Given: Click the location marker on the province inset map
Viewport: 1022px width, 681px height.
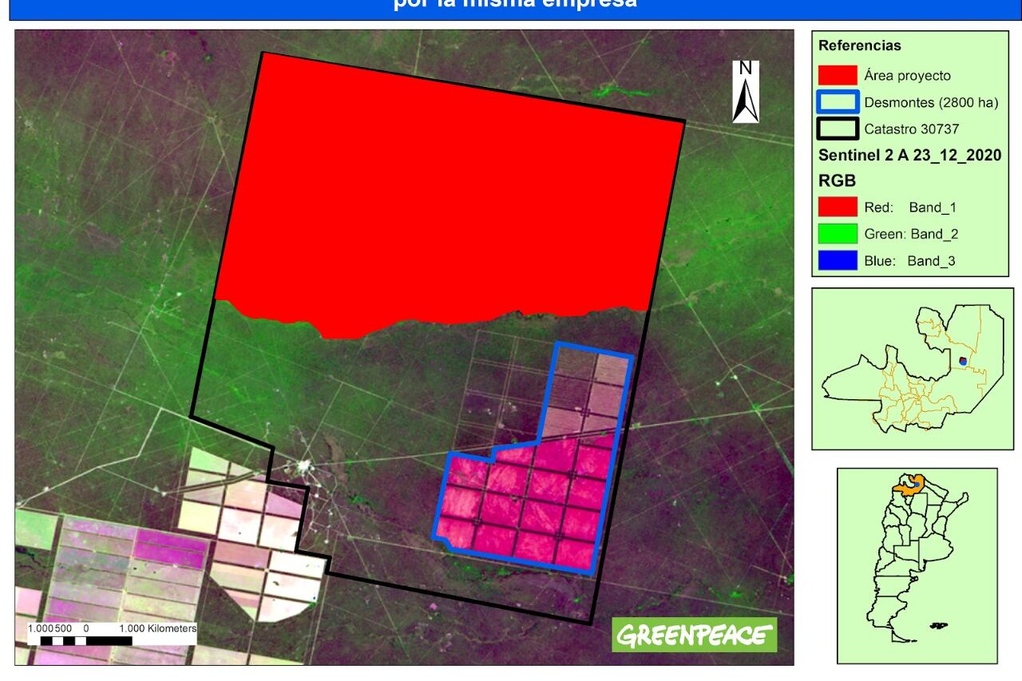Looking at the screenshot, I should 963,361.
